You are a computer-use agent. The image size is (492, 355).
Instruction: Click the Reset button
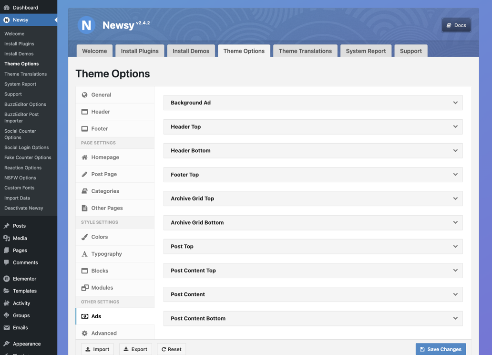(171, 349)
